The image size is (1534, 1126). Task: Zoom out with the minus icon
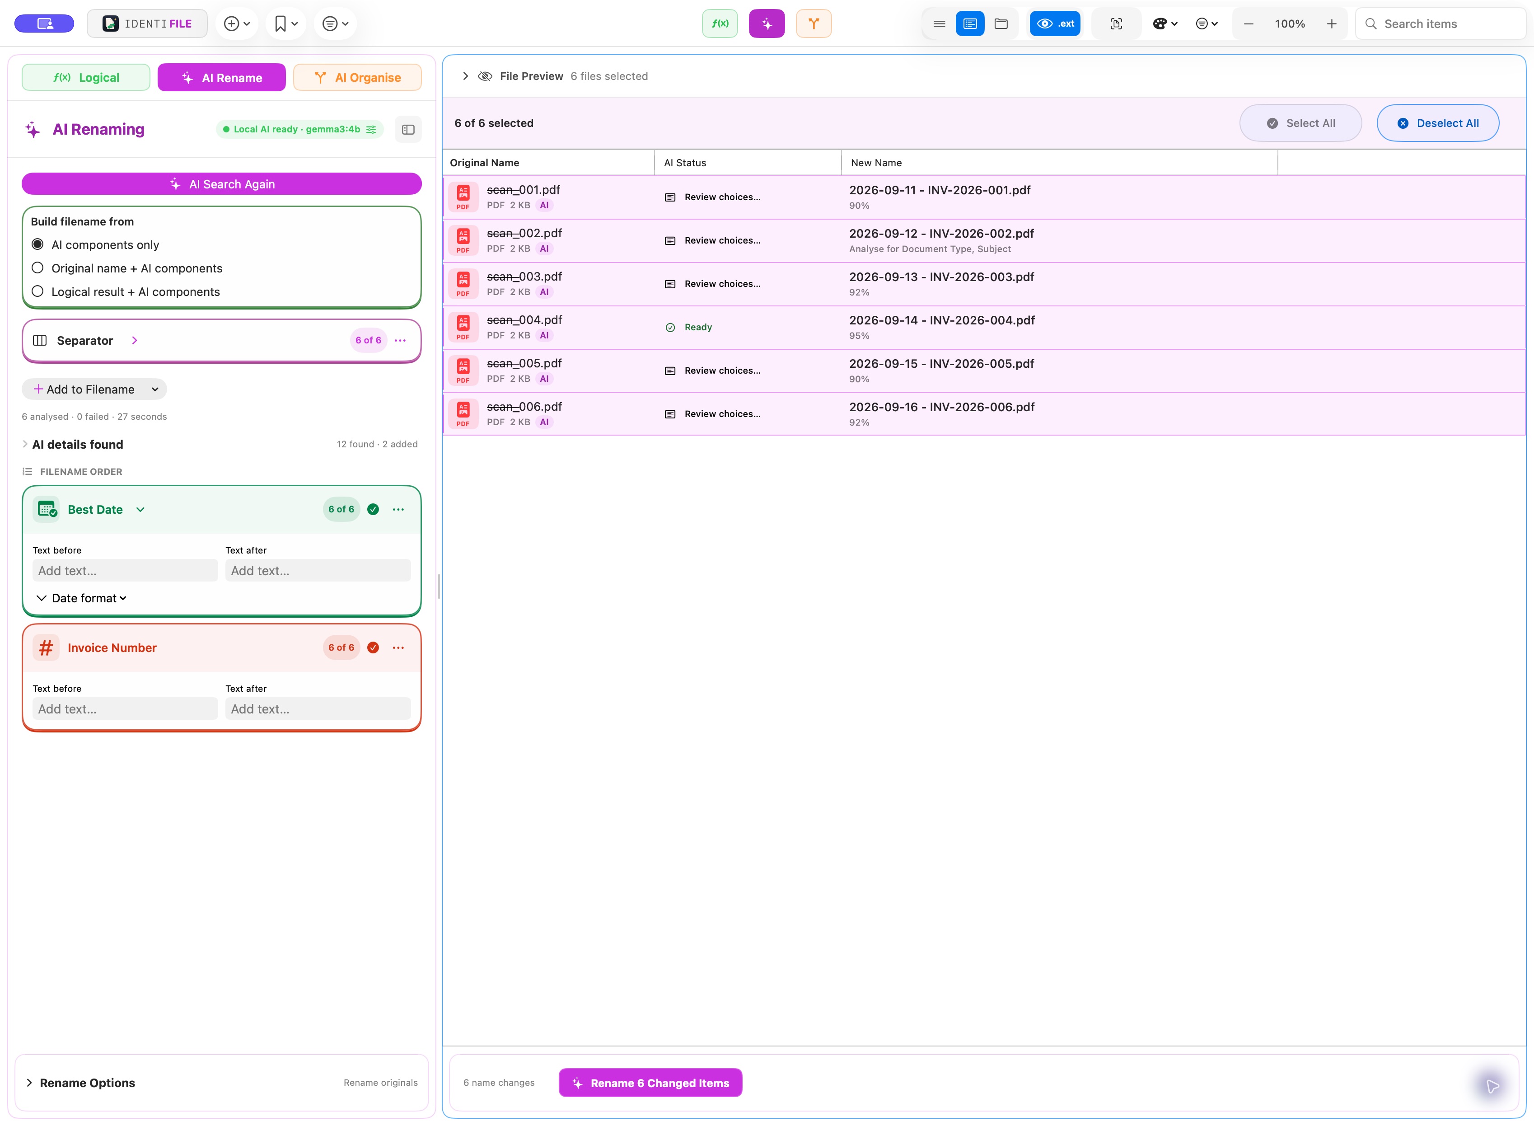1249,24
